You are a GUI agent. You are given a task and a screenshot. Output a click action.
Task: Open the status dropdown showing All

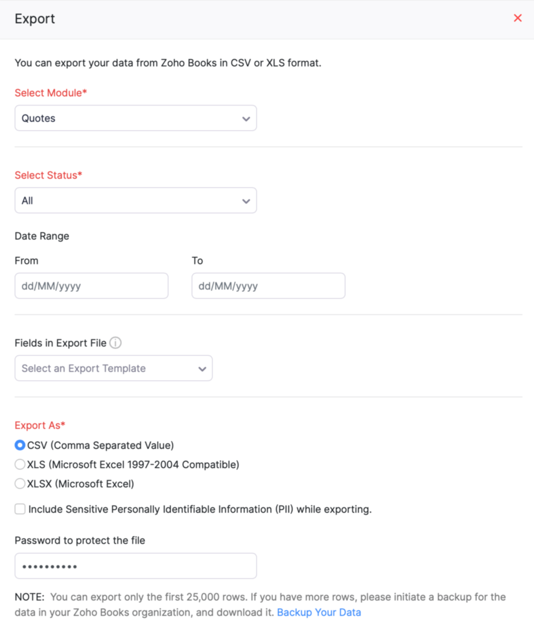click(135, 200)
